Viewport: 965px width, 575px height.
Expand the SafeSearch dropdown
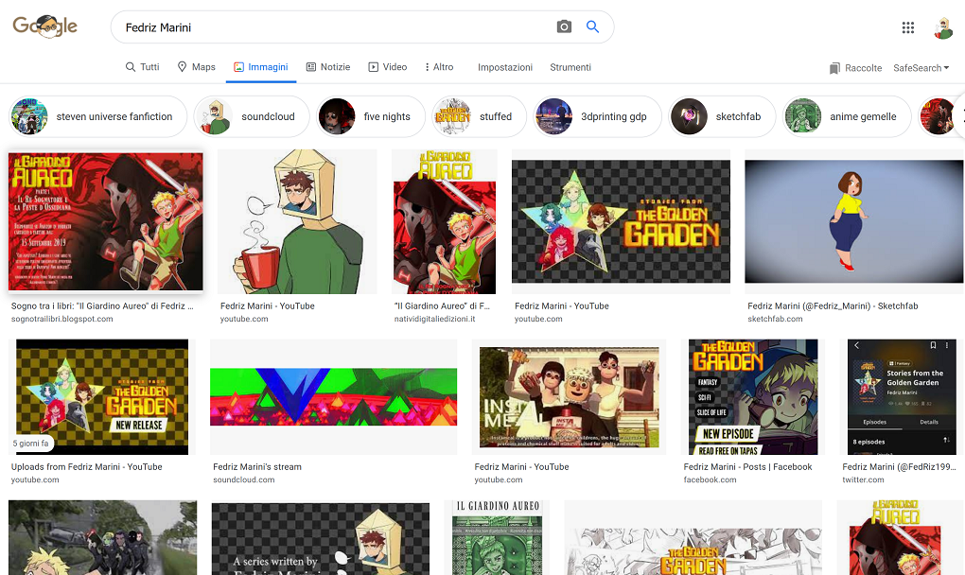coord(921,68)
